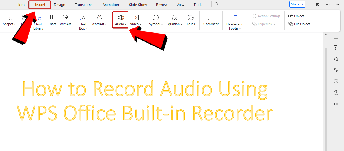Open the Animation tab
This screenshot has height=151, width=344.
(x=111, y=5)
